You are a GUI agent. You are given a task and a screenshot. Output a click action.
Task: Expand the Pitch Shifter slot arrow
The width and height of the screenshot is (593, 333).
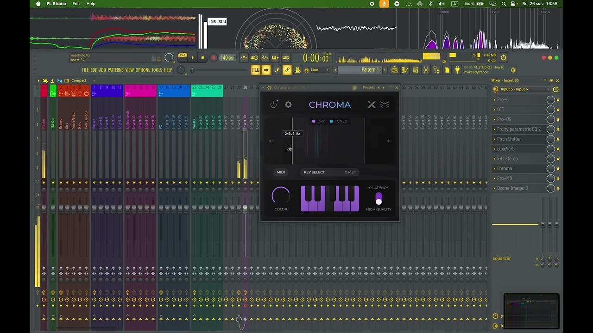pyautogui.click(x=494, y=139)
